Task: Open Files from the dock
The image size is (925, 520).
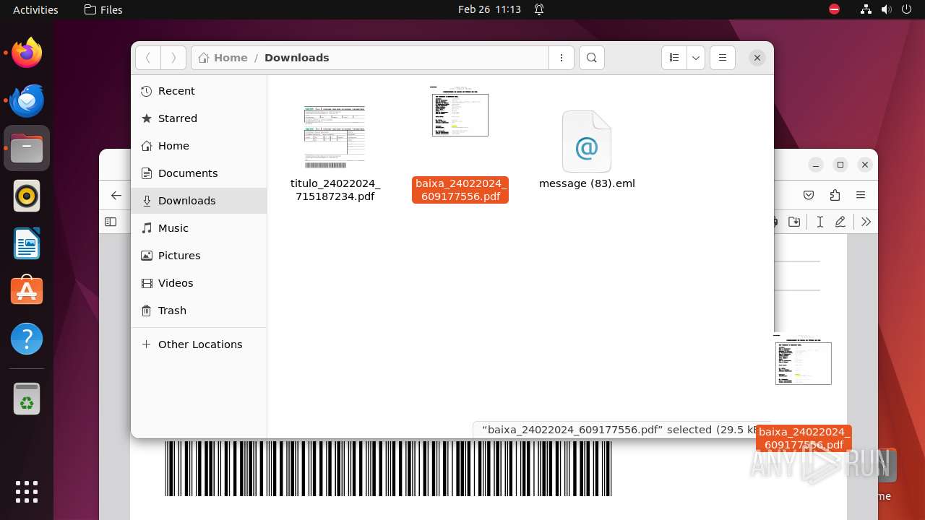Action: 27,148
